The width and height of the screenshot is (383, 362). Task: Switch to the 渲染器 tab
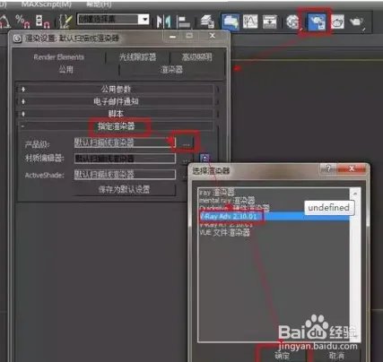[x=171, y=70]
